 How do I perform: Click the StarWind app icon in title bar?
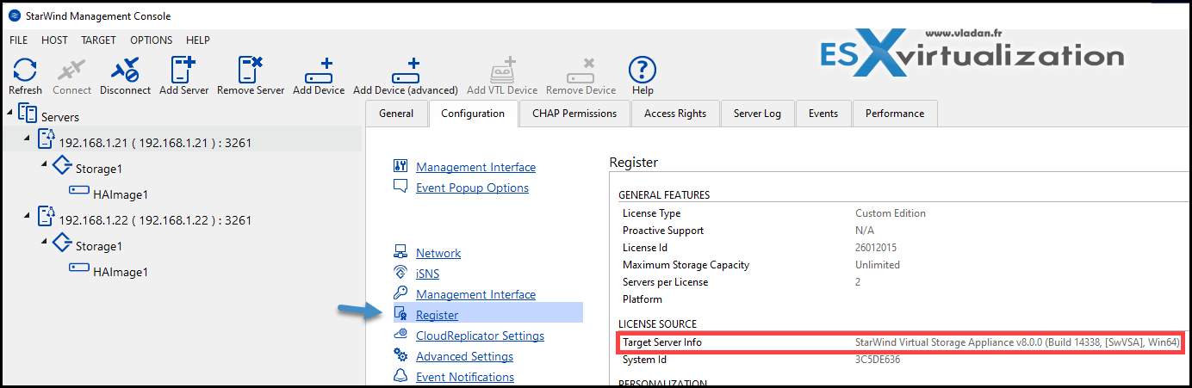point(14,15)
